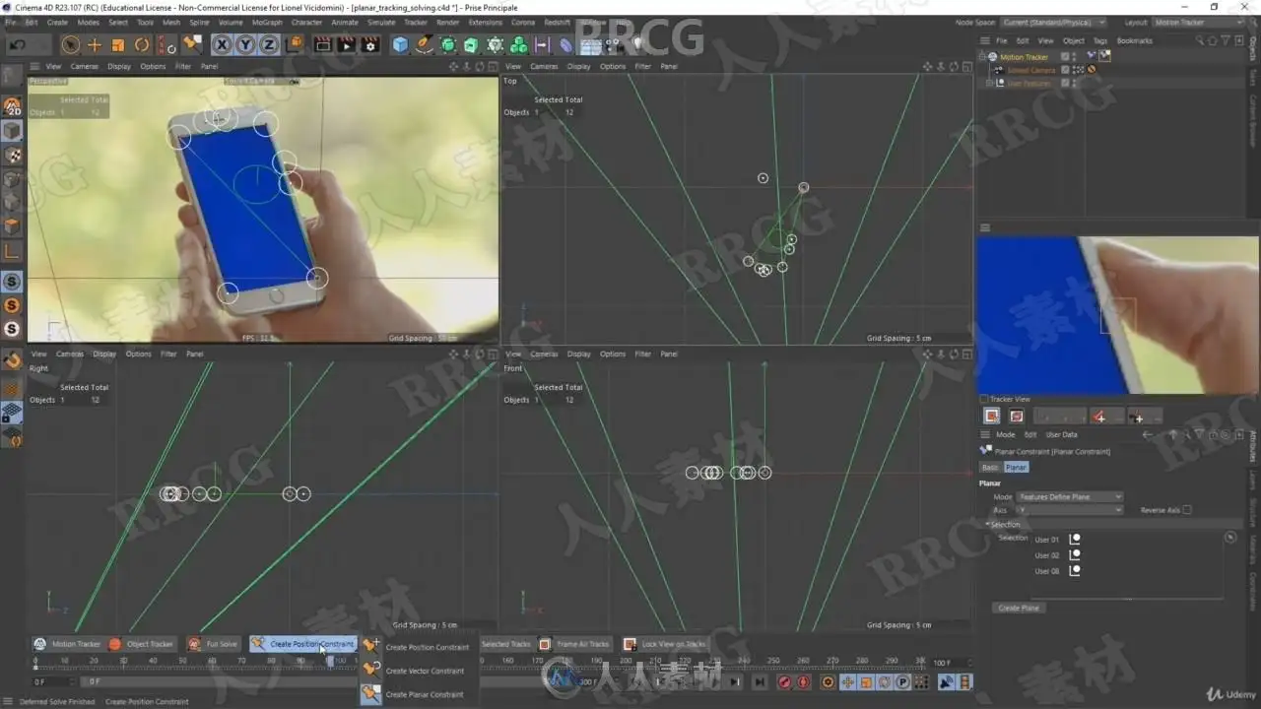Toggle Motion Tracker layer checkbox

(x=1064, y=57)
